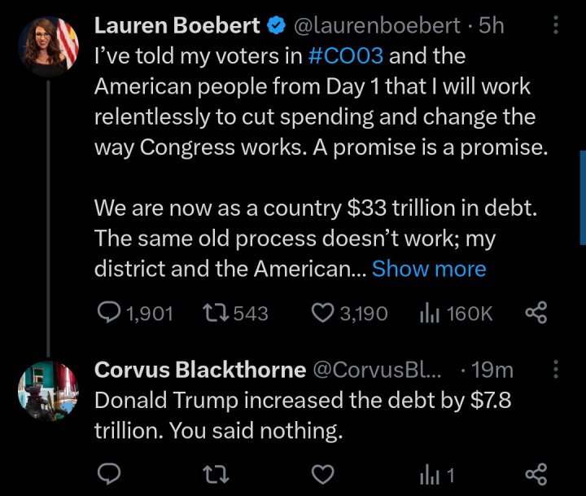Like Lauren Boebert's tweet

325,313
